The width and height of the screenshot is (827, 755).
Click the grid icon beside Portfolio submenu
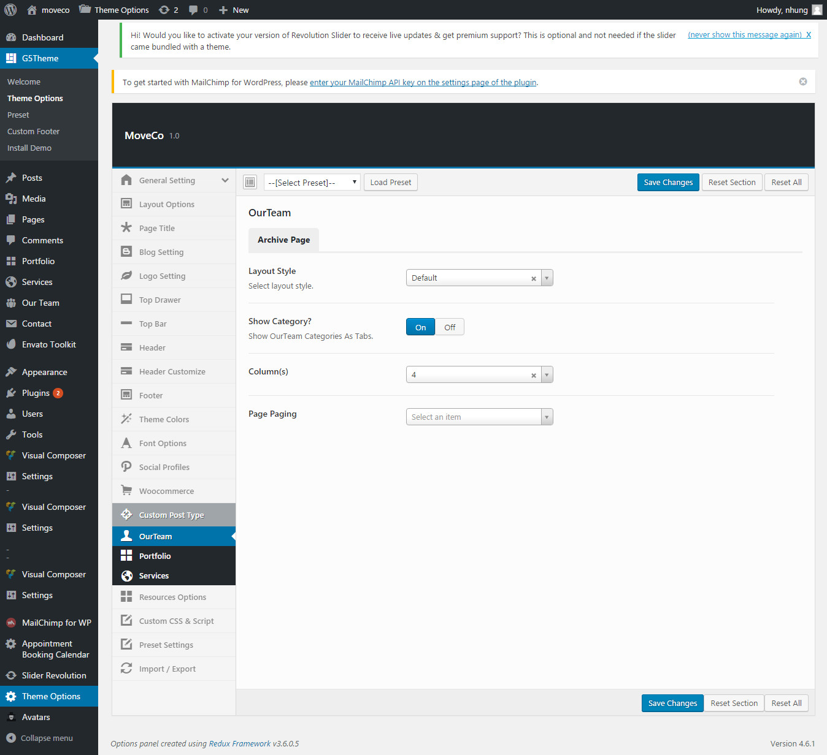coord(126,555)
